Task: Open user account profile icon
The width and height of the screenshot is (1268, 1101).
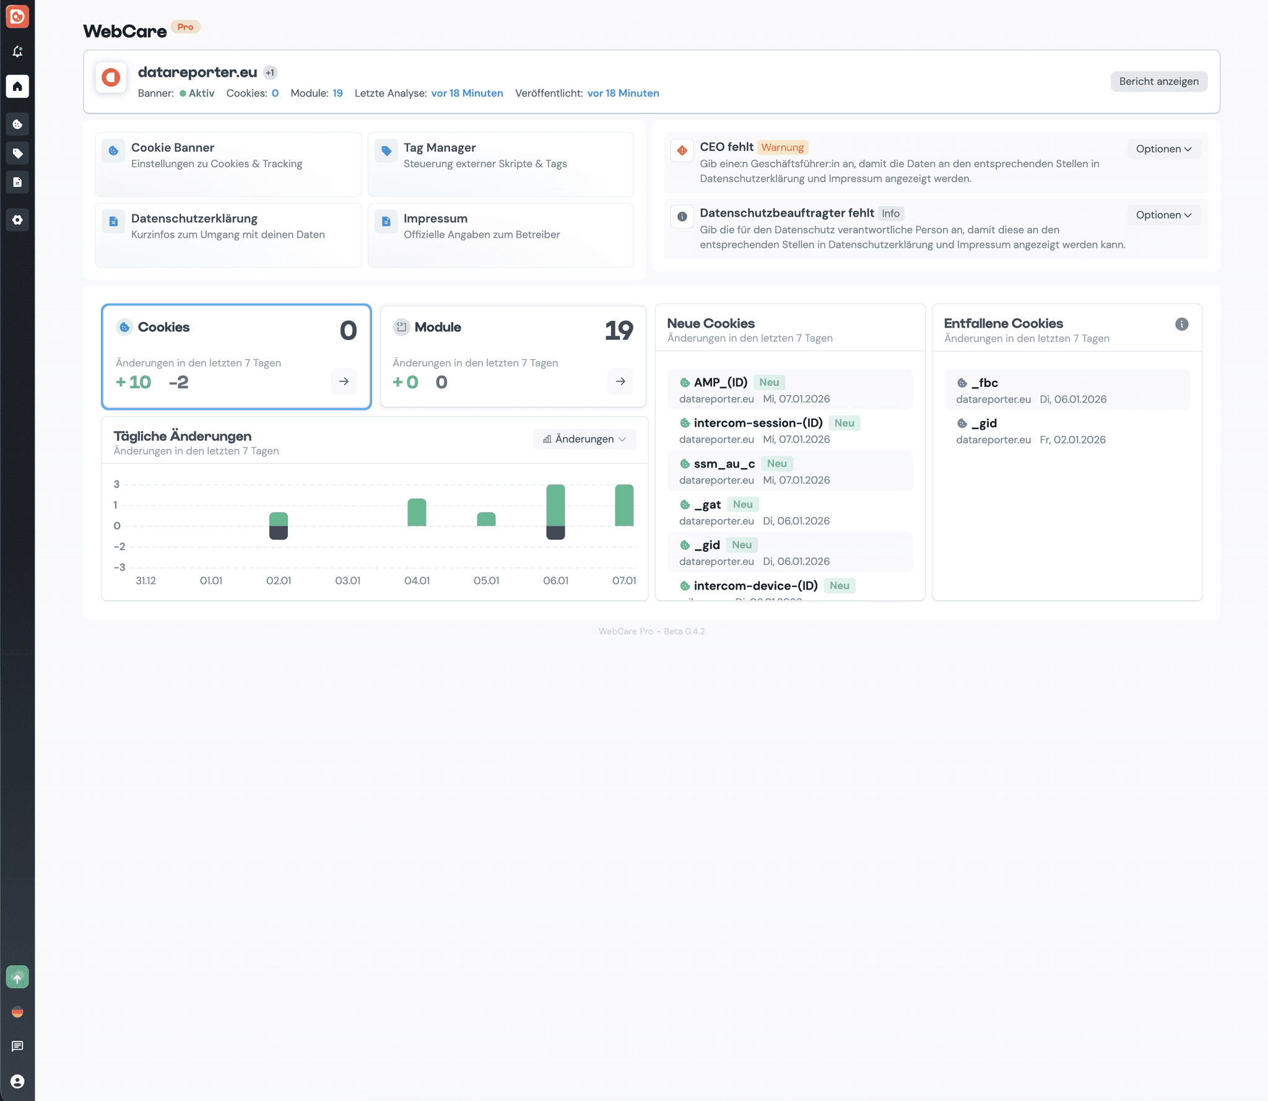Action: (17, 1081)
